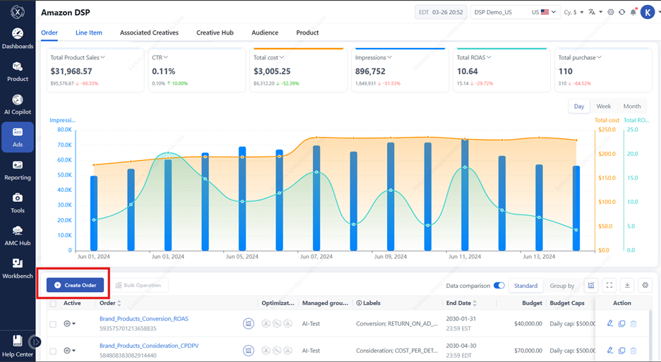The height and width of the screenshot is (362, 661).
Task: Click the notification bell icon
Action: [633, 12]
